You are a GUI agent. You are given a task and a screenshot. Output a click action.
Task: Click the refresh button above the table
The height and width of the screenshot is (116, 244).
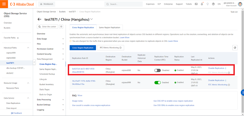click(235, 48)
